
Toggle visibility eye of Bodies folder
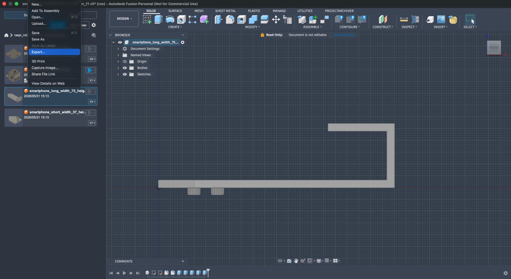[x=125, y=68]
